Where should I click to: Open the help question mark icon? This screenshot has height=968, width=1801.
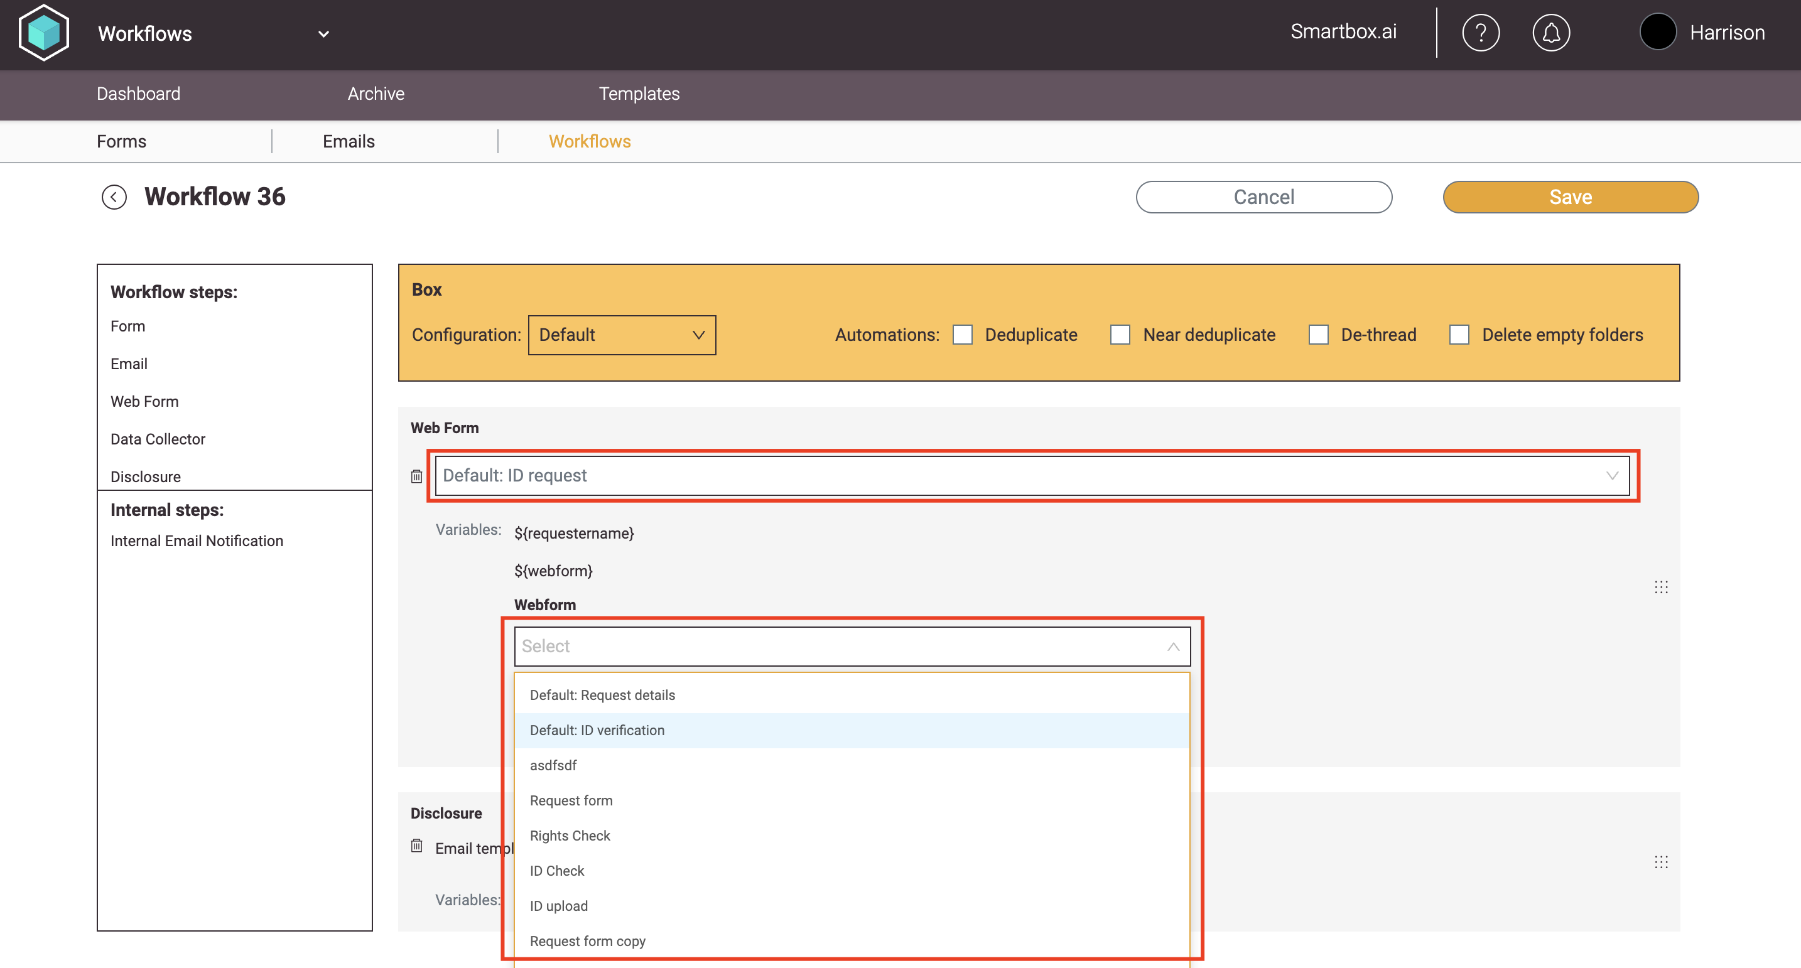[1480, 33]
